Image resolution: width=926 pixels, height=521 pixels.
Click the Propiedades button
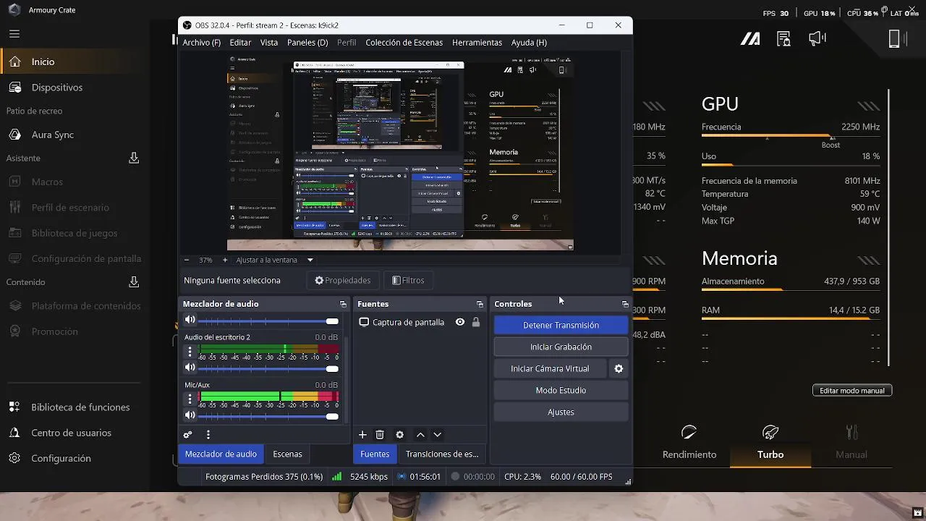coord(343,280)
